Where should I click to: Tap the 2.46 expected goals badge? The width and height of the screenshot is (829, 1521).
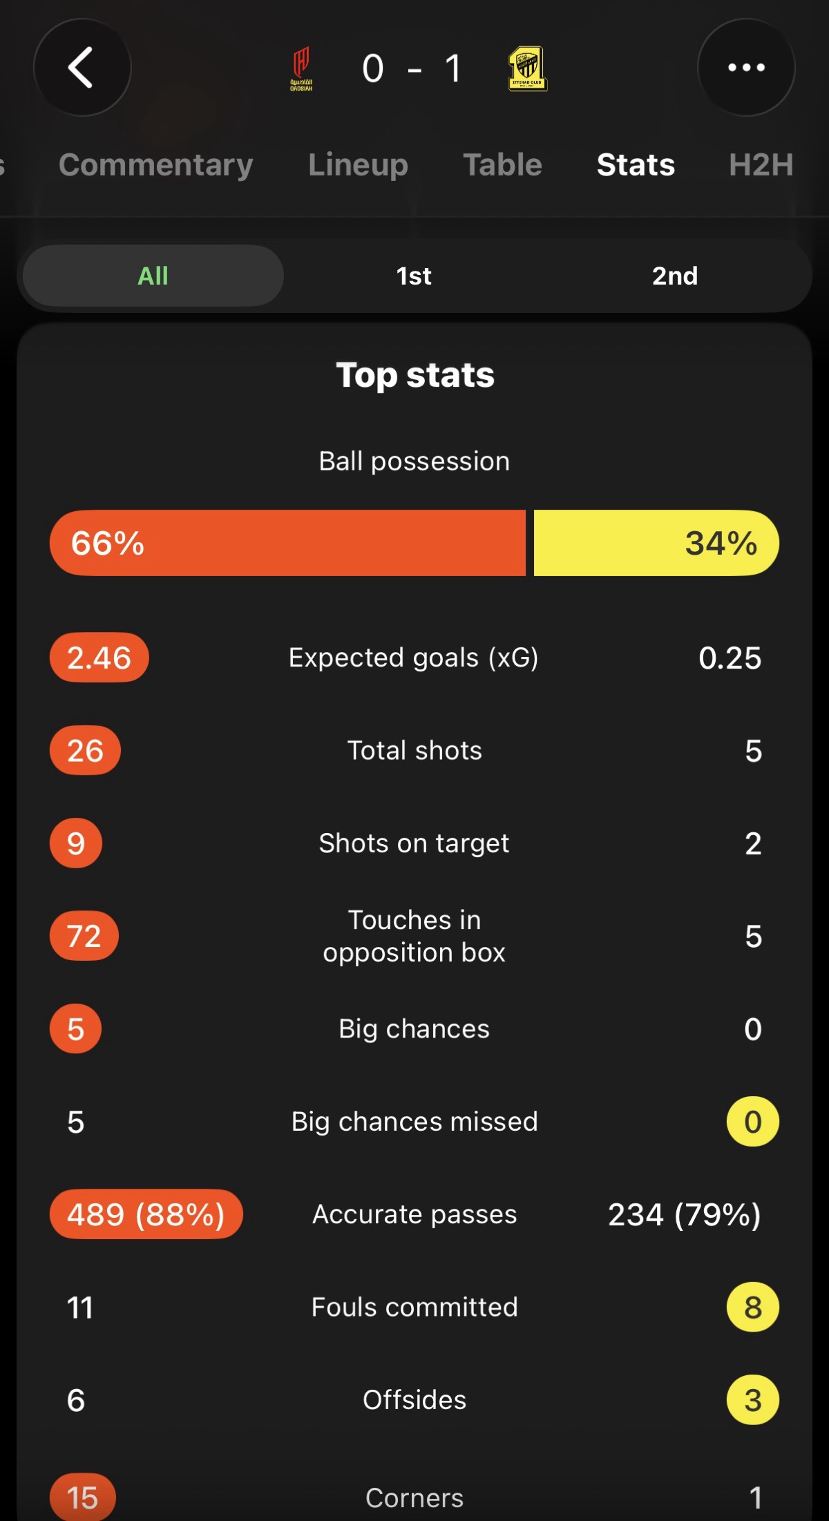pos(99,658)
